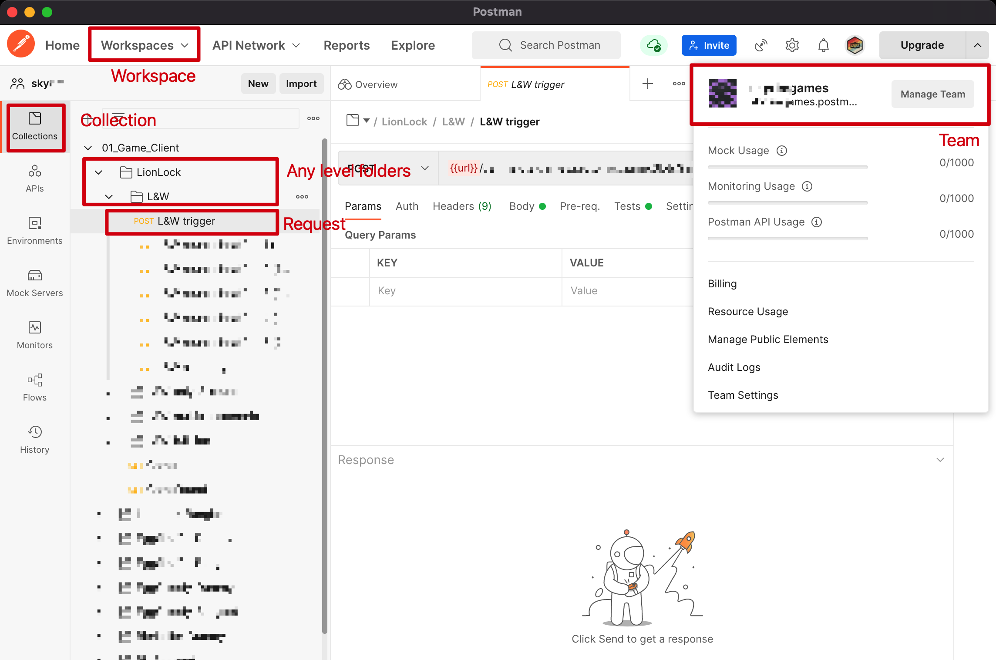Select the Pre-req. tab
This screenshot has height=660, width=996.
(x=580, y=206)
